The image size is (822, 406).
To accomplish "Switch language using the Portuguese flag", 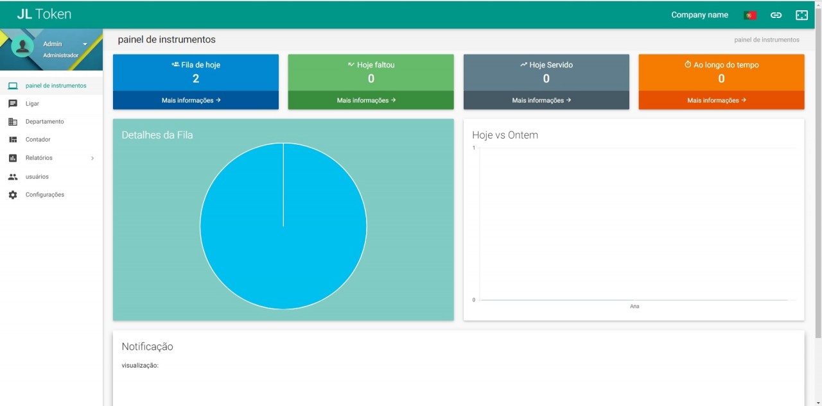I will [x=749, y=14].
